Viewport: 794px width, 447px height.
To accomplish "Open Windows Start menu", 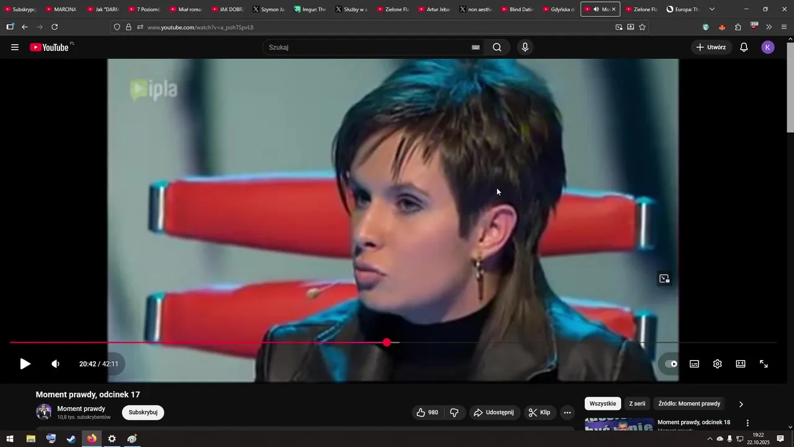I will click(x=10, y=439).
